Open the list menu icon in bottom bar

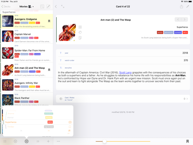5,141
